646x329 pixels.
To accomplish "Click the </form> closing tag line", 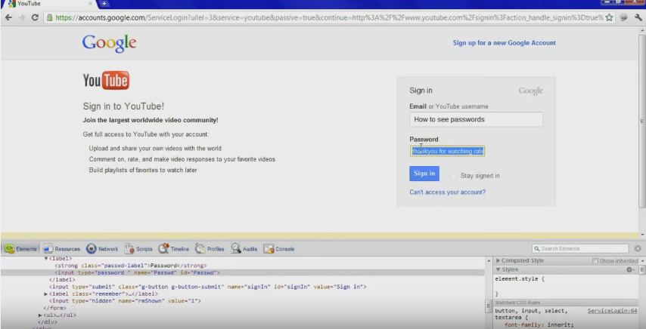I will coord(54,308).
